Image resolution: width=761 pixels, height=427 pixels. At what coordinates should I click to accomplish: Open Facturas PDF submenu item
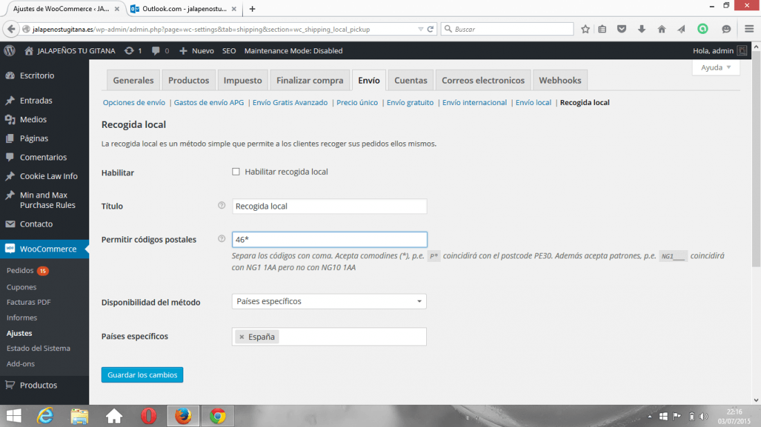(x=28, y=302)
